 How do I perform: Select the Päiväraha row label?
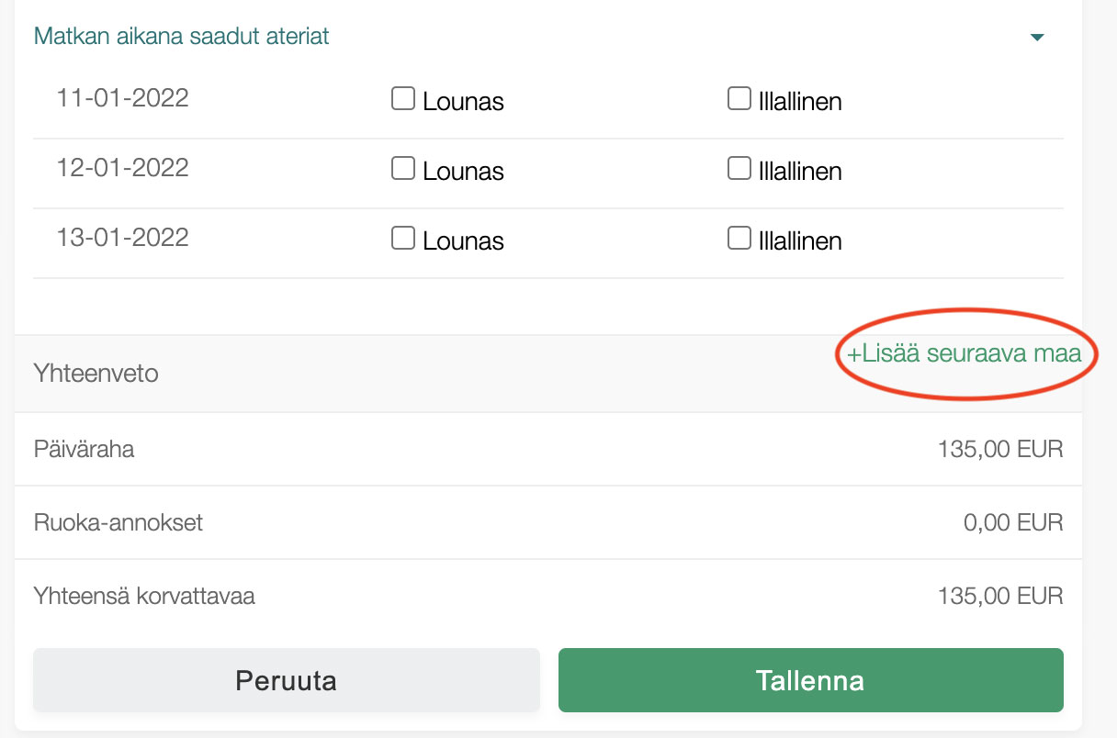[x=85, y=450]
